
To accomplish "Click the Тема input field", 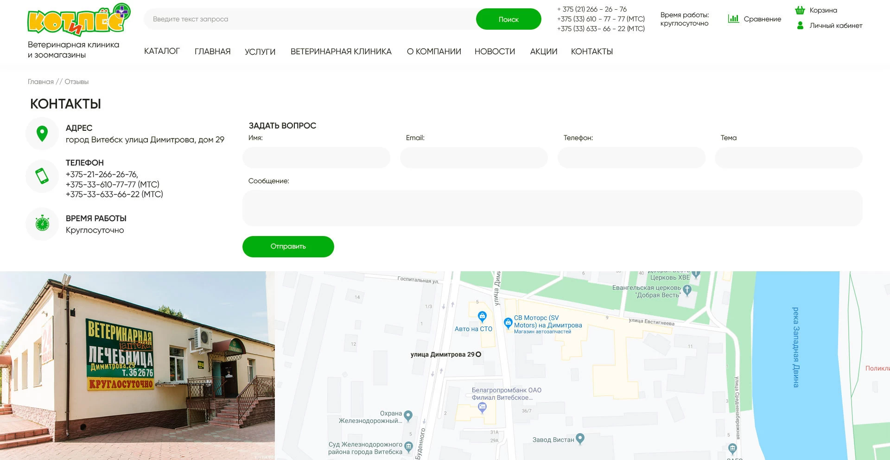I will pyautogui.click(x=788, y=158).
